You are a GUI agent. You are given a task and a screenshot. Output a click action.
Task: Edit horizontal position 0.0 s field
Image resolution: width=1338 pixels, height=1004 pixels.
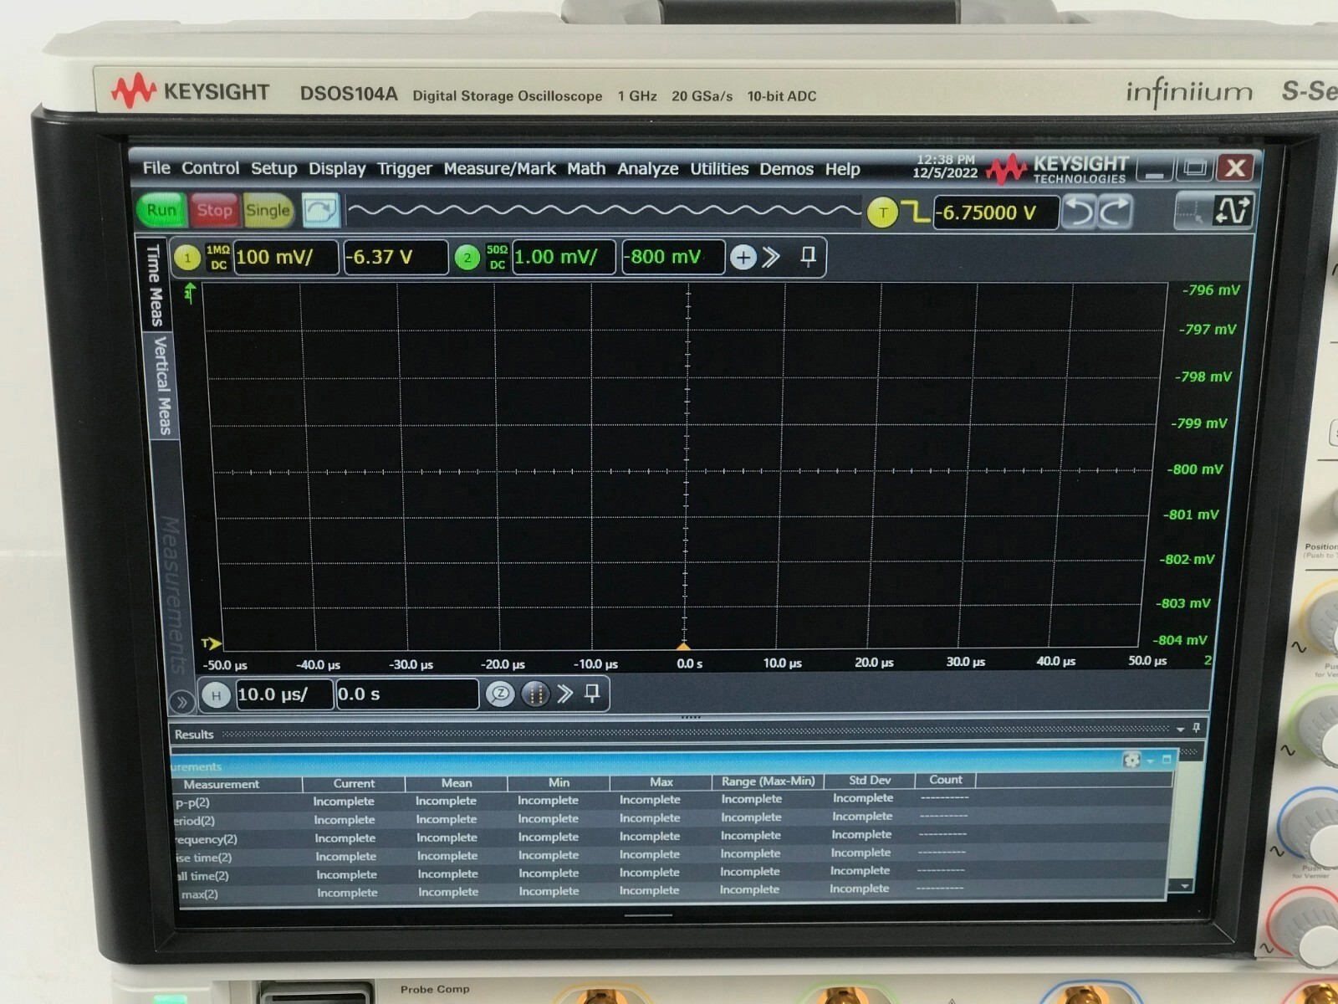[x=406, y=694]
